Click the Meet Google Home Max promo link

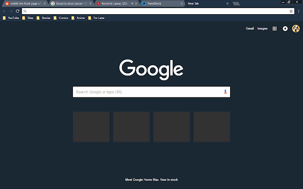point(151,180)
